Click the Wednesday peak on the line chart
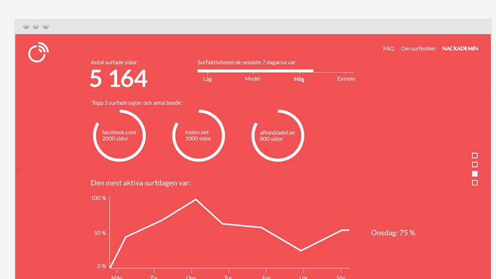Viewport: 496px width, 279px height. [195, 199]
